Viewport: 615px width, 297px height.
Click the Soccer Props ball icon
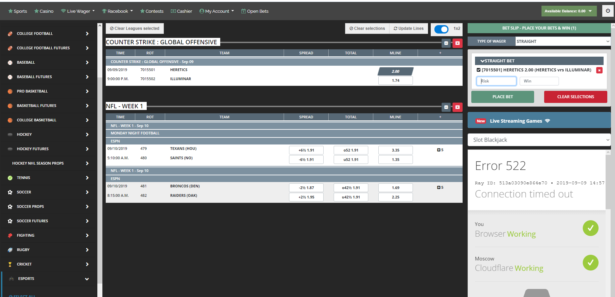tap(10, 206)
